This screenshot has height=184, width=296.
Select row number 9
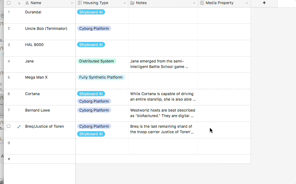(x=9, y=143)
